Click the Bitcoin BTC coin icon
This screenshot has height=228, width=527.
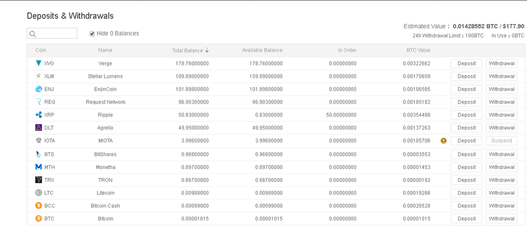tap(39, 219)
